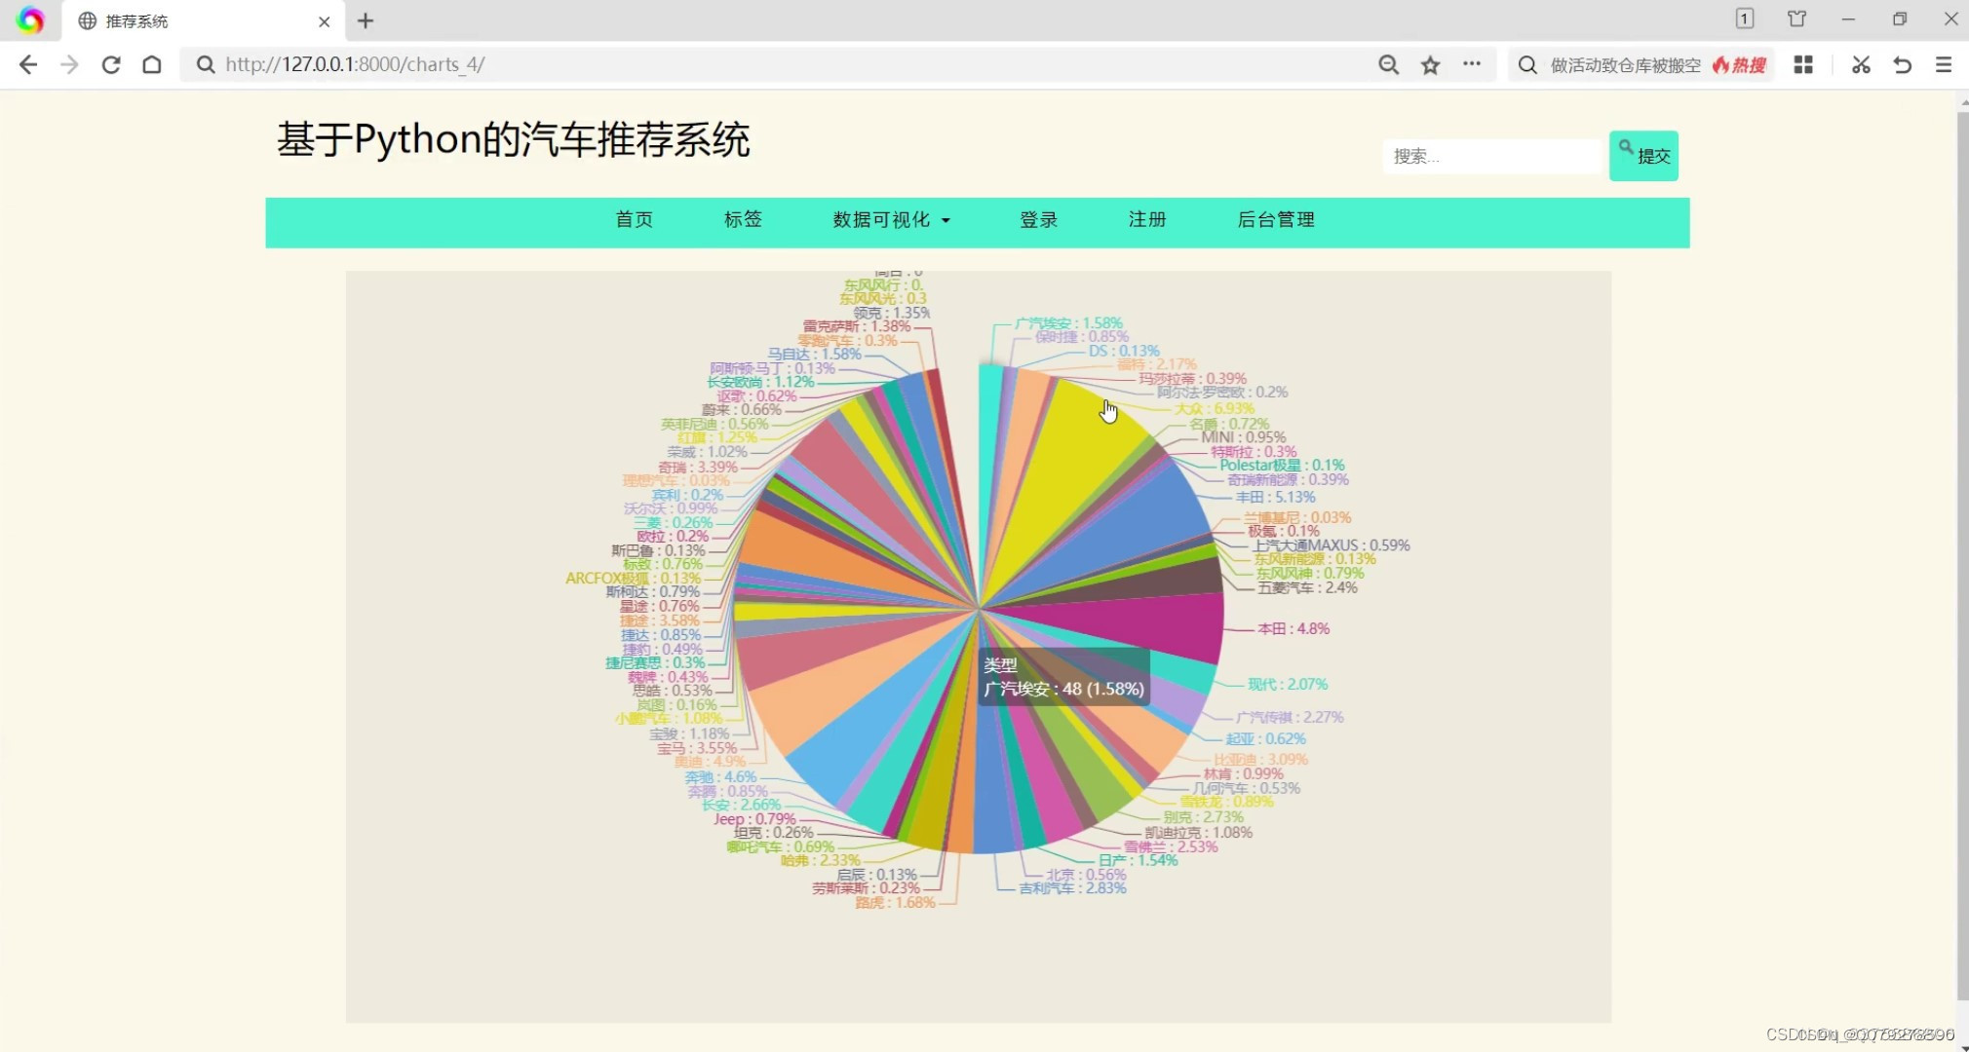This screenshot has height=1052, width=1969.
Task: Click the scissors screenshot tool icon
Action: (1861, 64)
